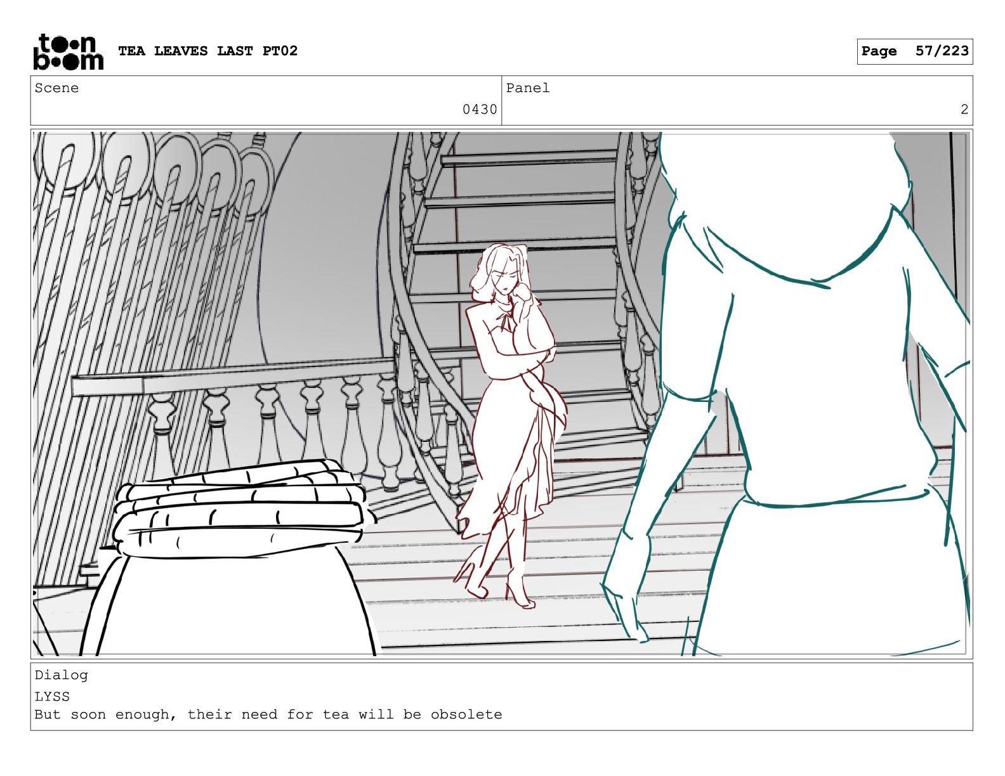Click the storyboard panel drawing
The width and height of the screenshot is (1005, 776).
501,394
